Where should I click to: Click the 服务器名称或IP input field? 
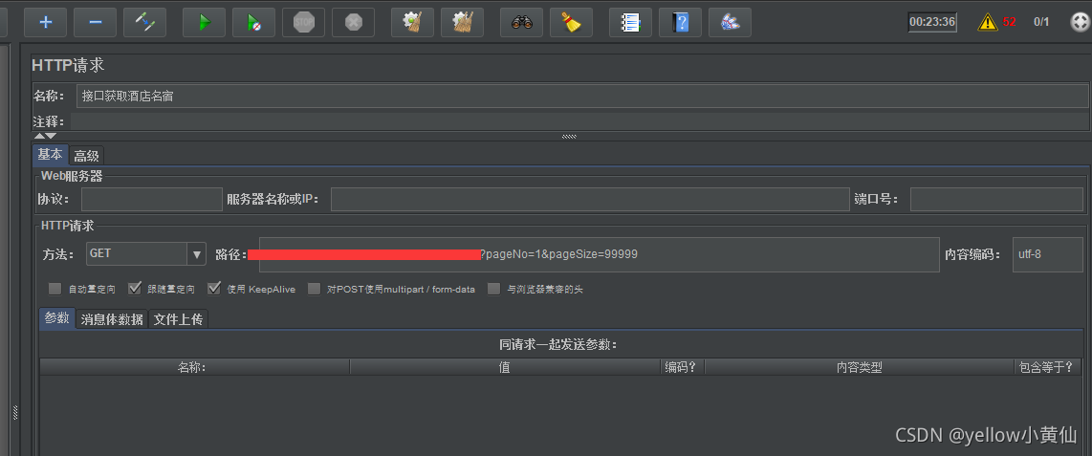tap(590, 199)
